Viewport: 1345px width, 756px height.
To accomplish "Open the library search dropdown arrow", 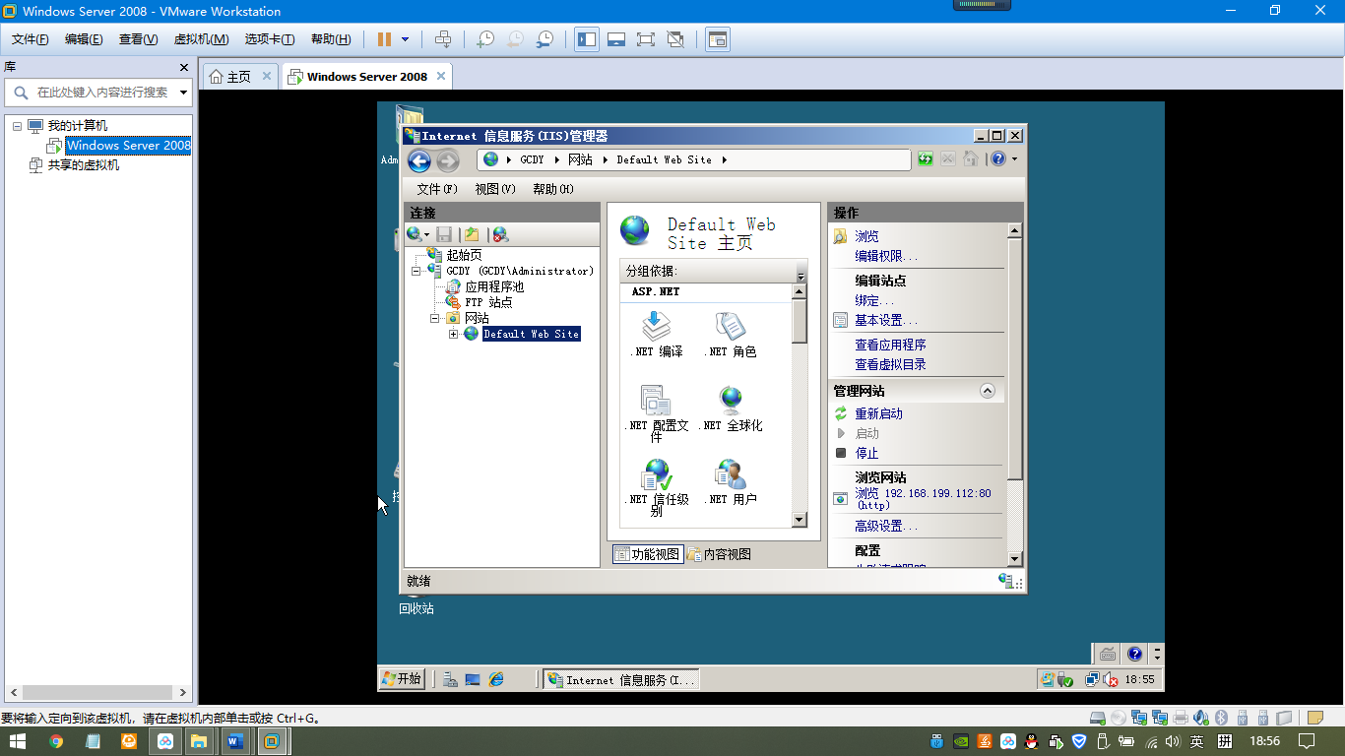I will point(184,93).
